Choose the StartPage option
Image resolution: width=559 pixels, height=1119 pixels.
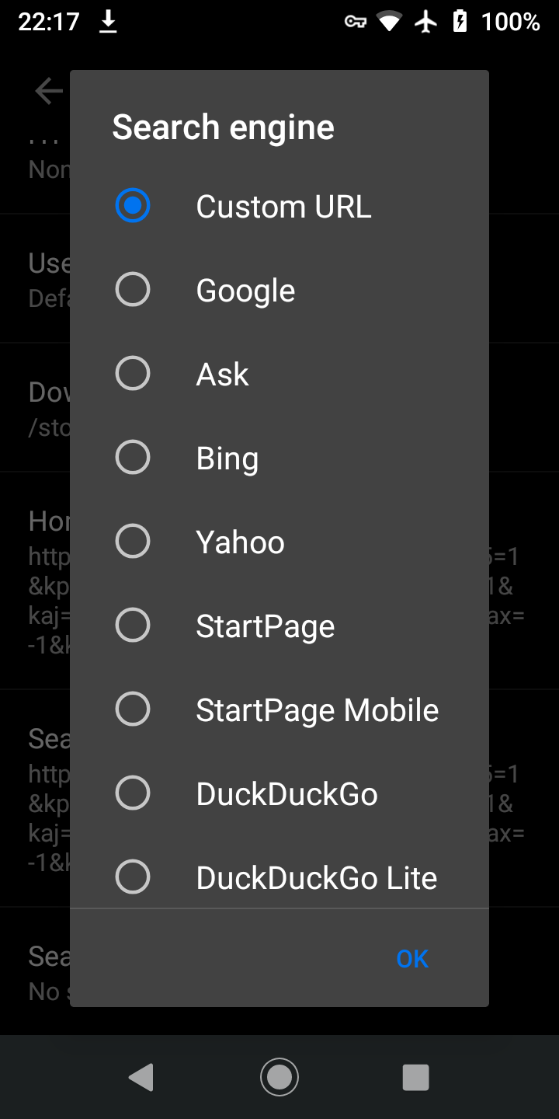(x=133, y=626)
